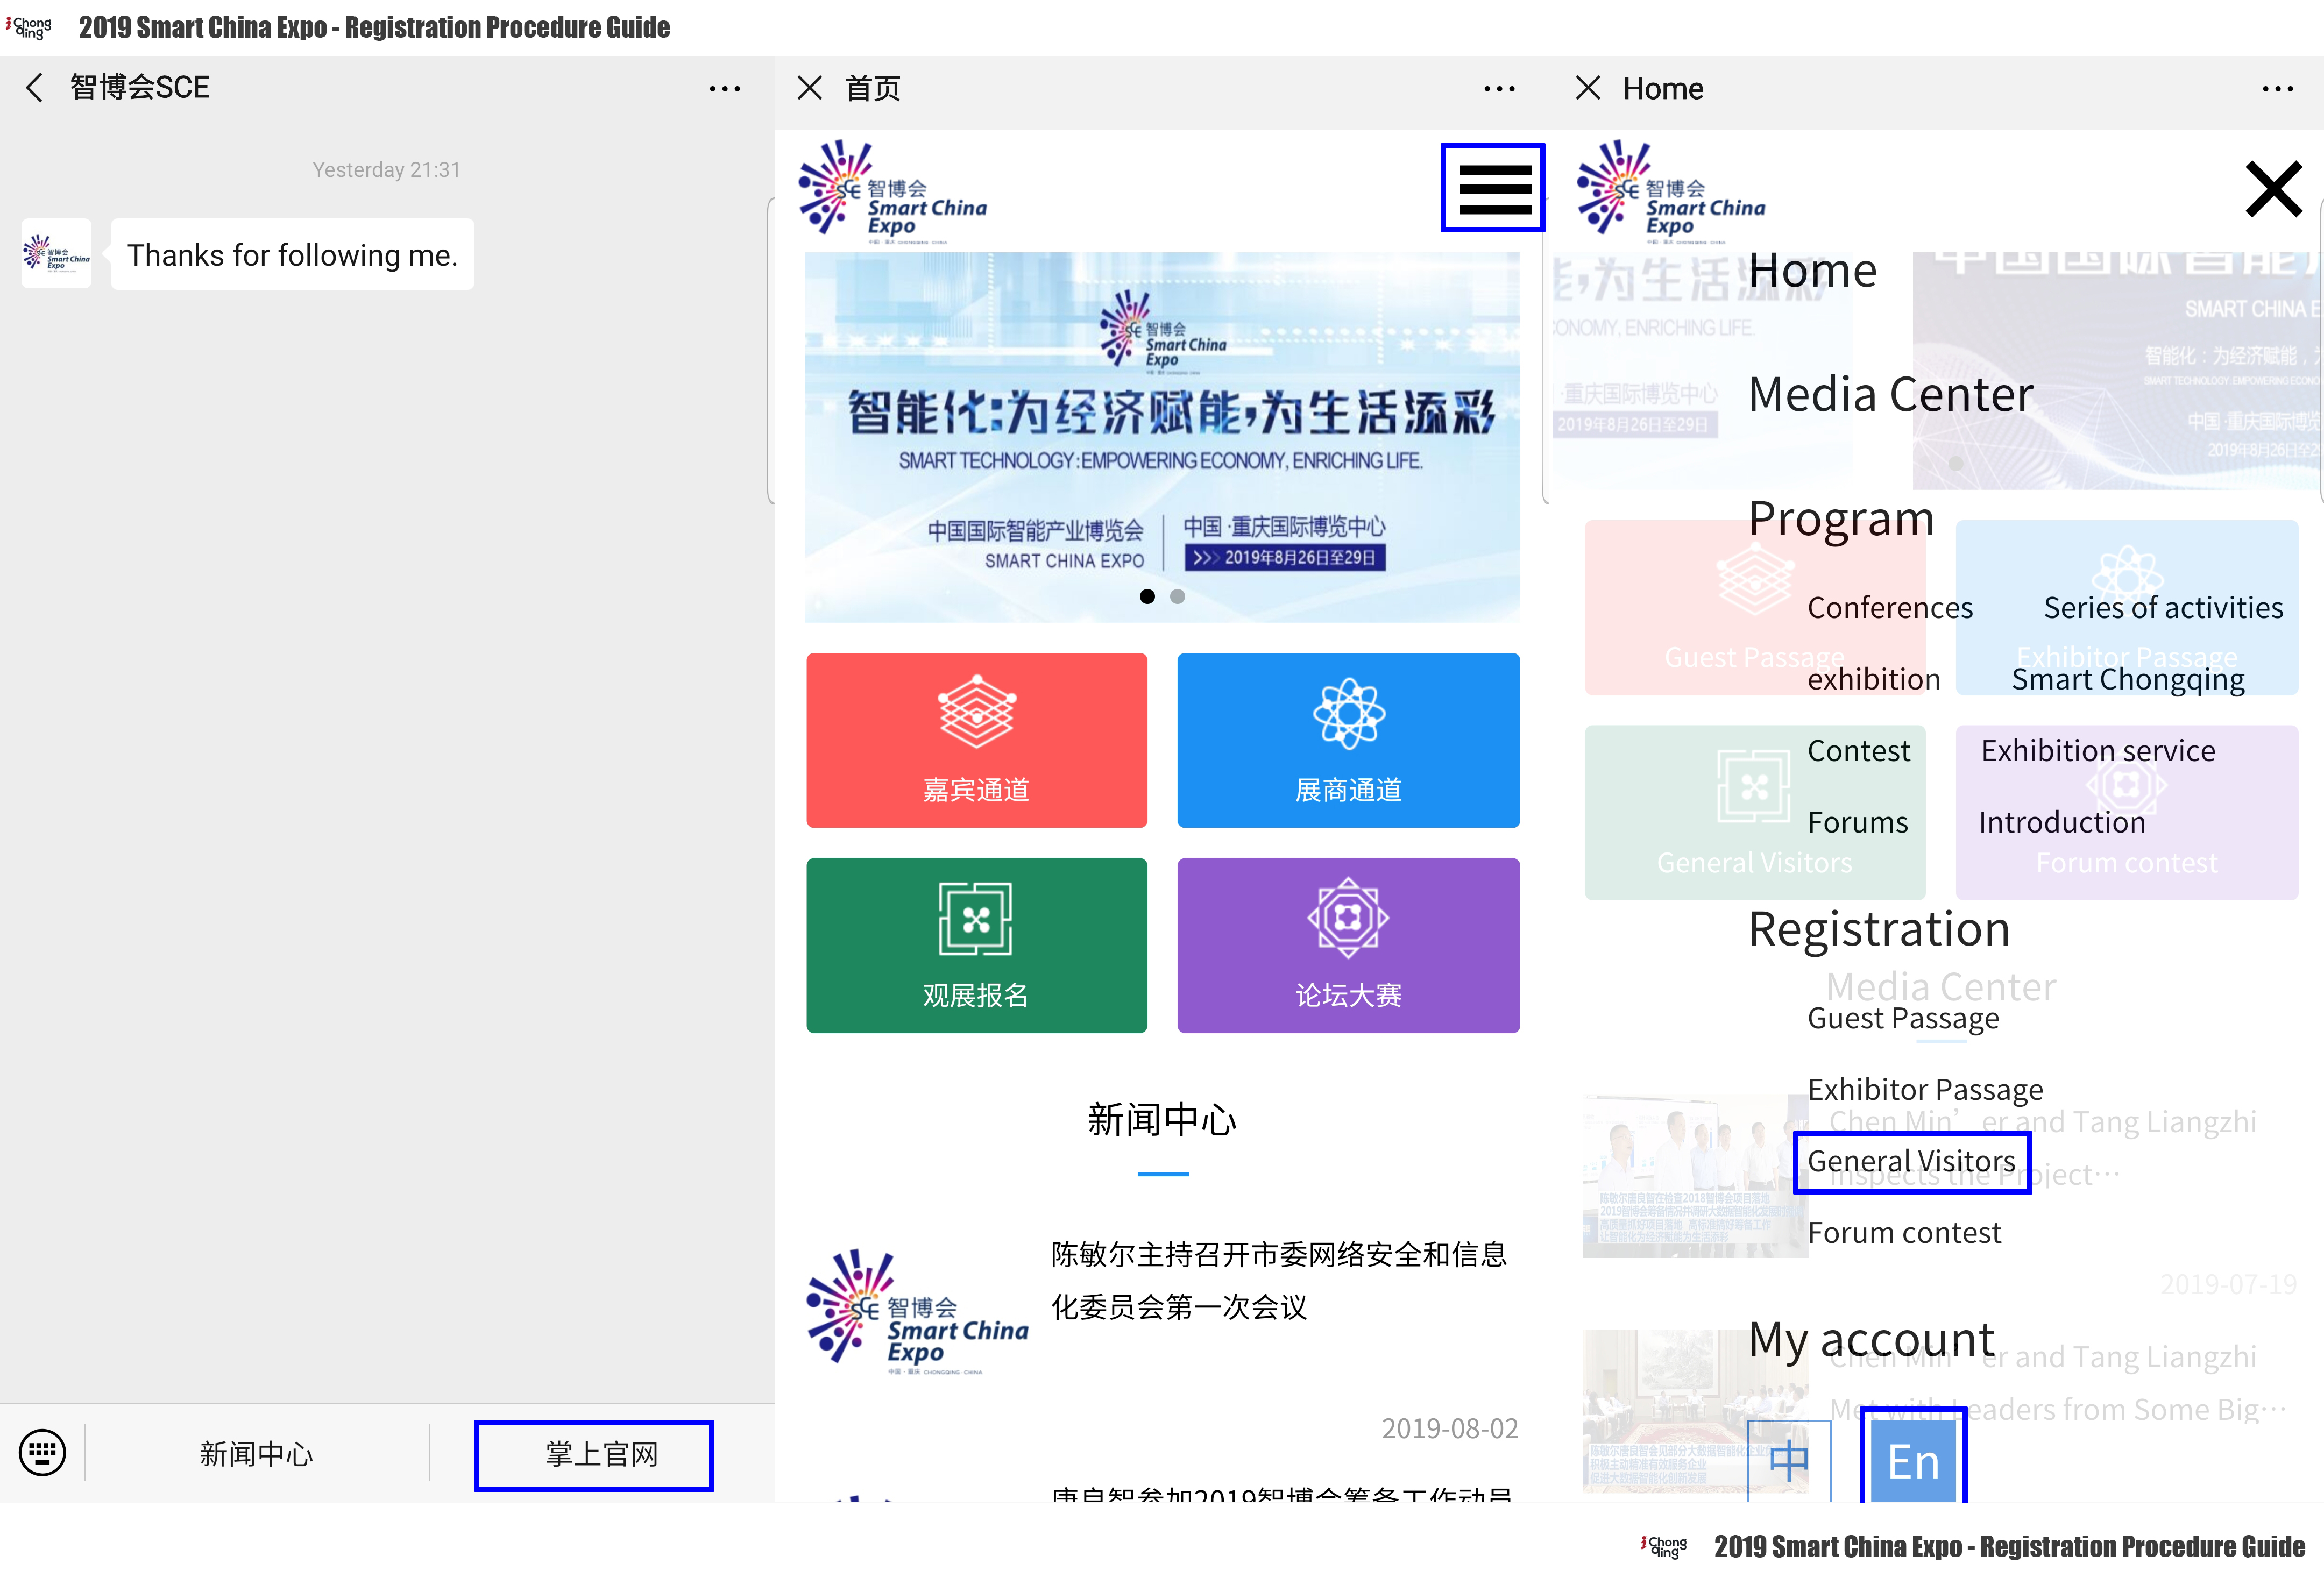This screenshot has width=2324, height=1592.
Task: Open the 智博会SCE chat more options
Action: point(724,89)
